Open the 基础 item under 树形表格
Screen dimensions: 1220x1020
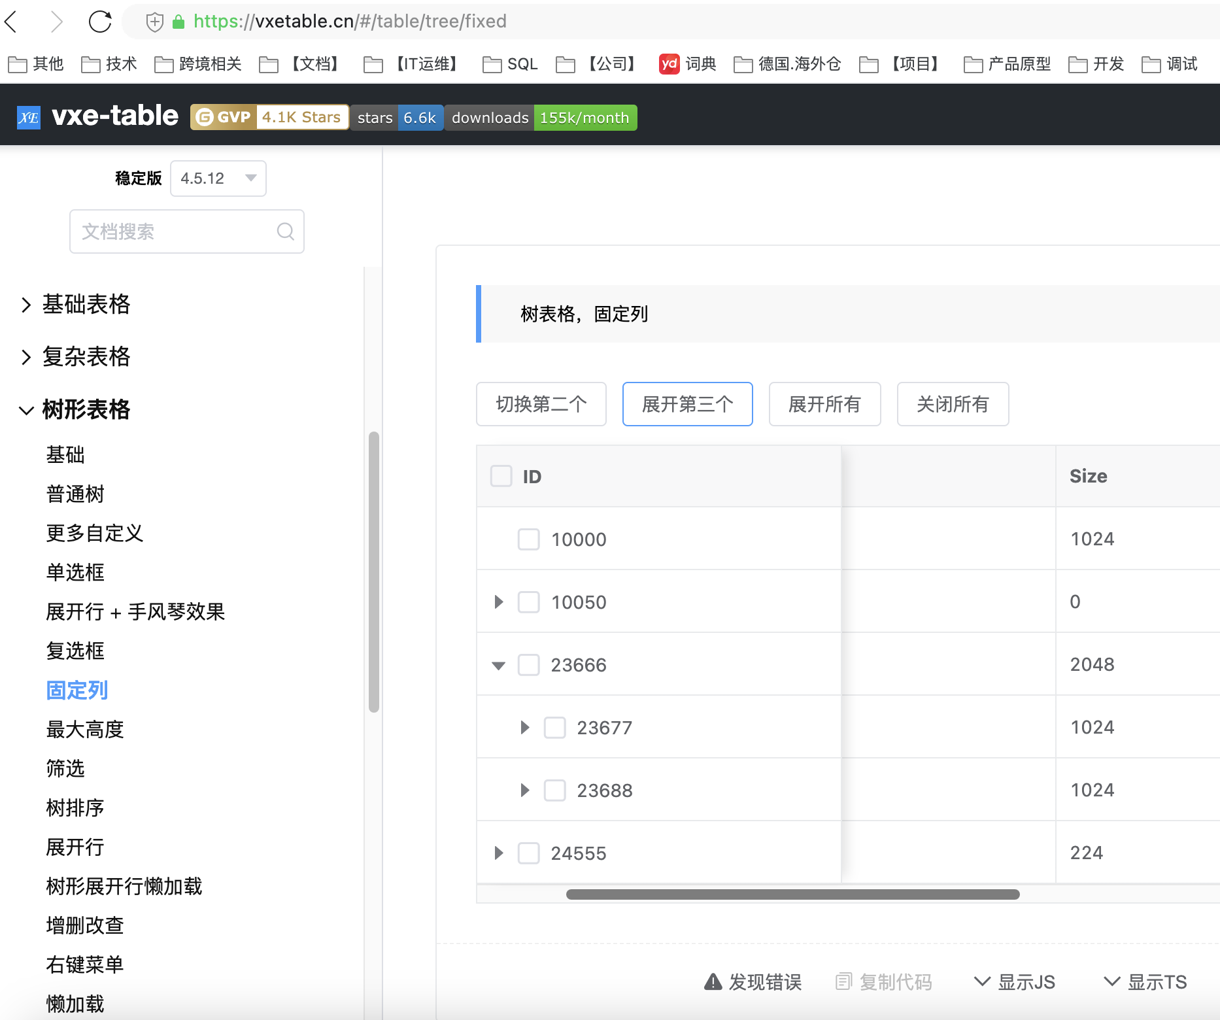65,454
